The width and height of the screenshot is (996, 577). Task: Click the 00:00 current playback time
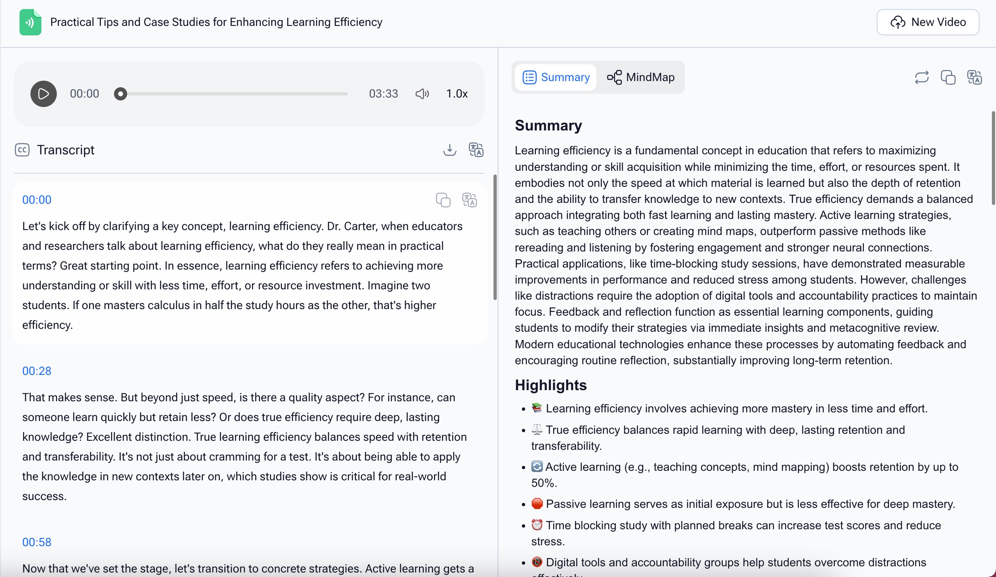(x=84, y=94)
